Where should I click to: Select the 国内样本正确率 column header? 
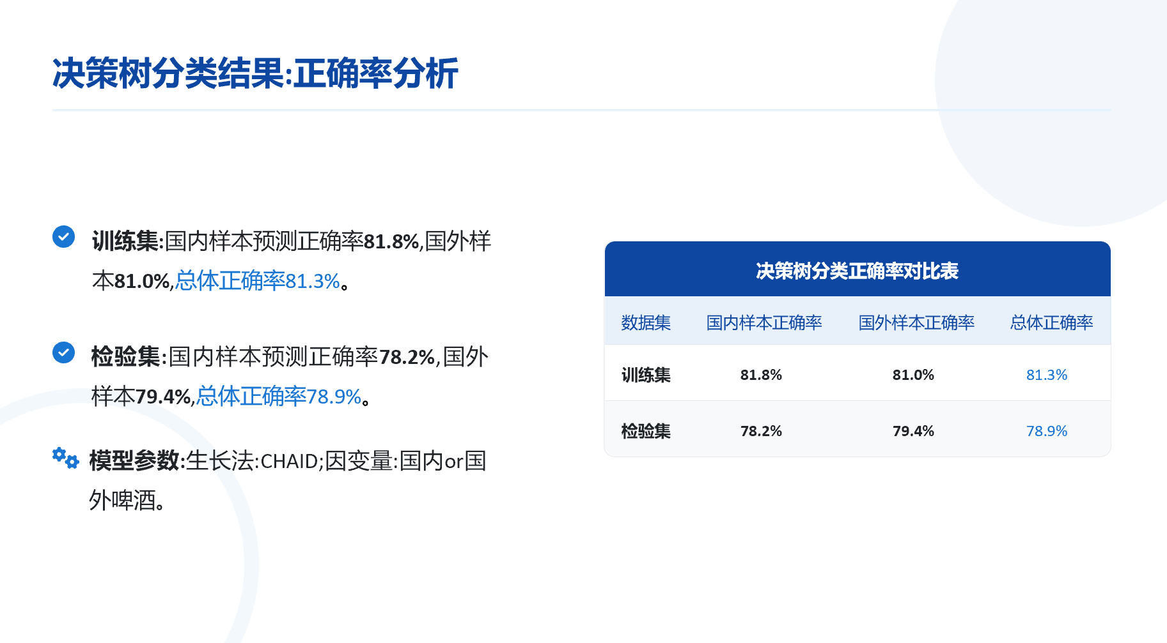[x=764, y=322]
